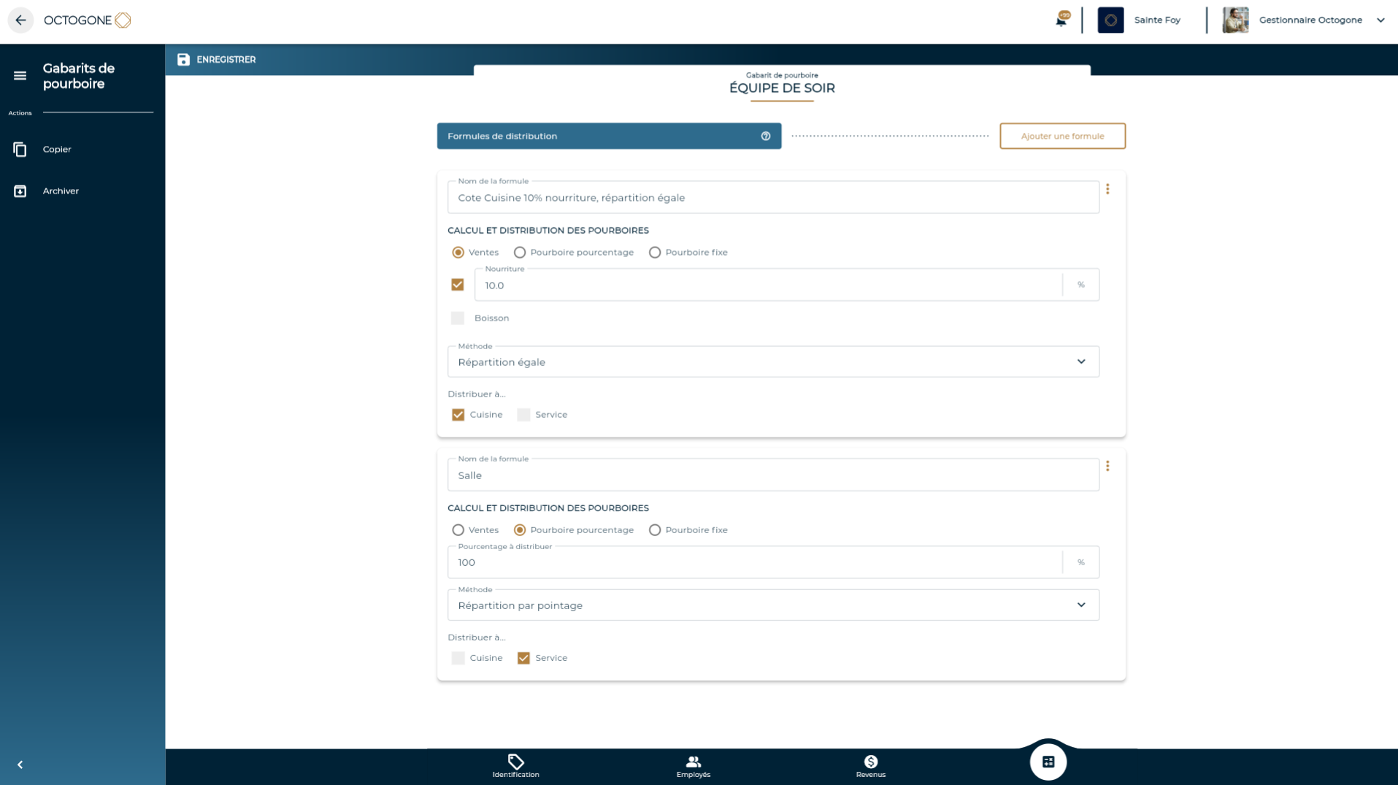Click the back arrow in the top bar
1398x785 pixels.
(20, 20)
